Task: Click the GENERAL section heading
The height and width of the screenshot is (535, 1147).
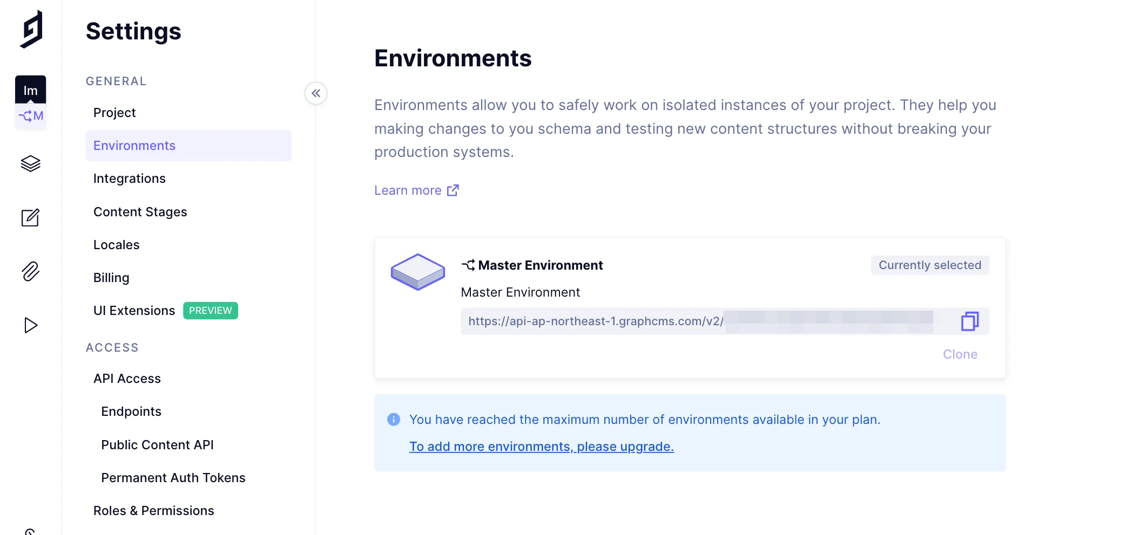Action: [116, 81]
